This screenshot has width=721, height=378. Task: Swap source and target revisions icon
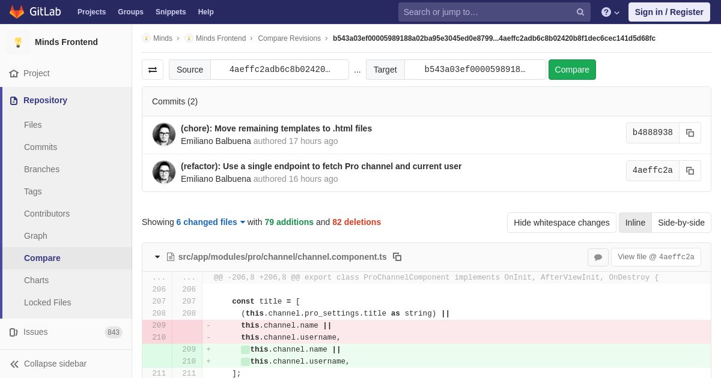pos(153,70)
